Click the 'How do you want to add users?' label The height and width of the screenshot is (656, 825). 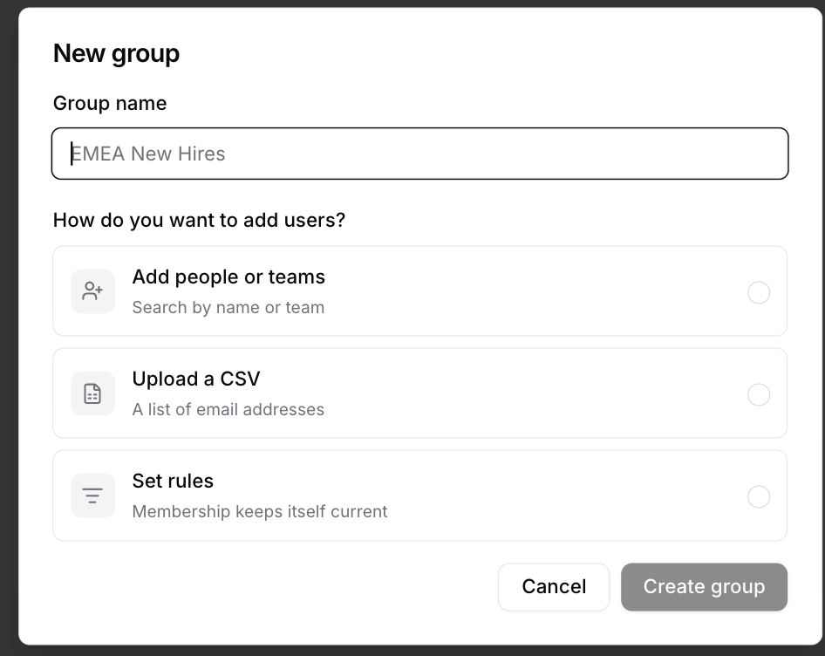200,220
